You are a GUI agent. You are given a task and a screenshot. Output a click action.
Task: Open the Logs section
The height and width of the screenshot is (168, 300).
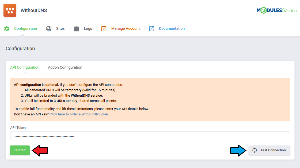pyautogui.click(x=88, y=28)
